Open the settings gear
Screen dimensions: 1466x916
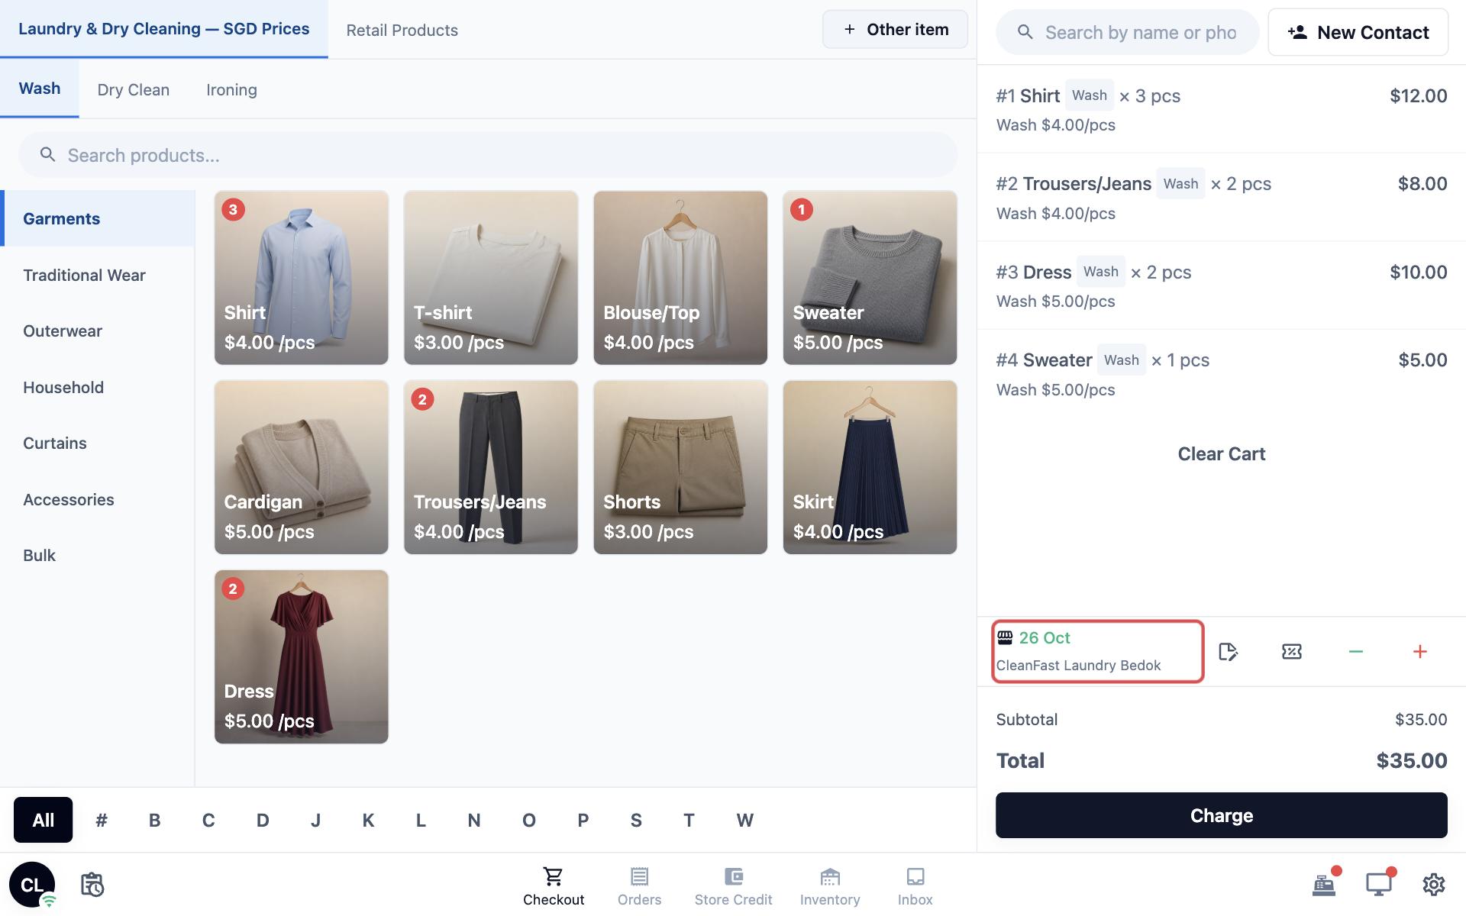point(1434,884)
